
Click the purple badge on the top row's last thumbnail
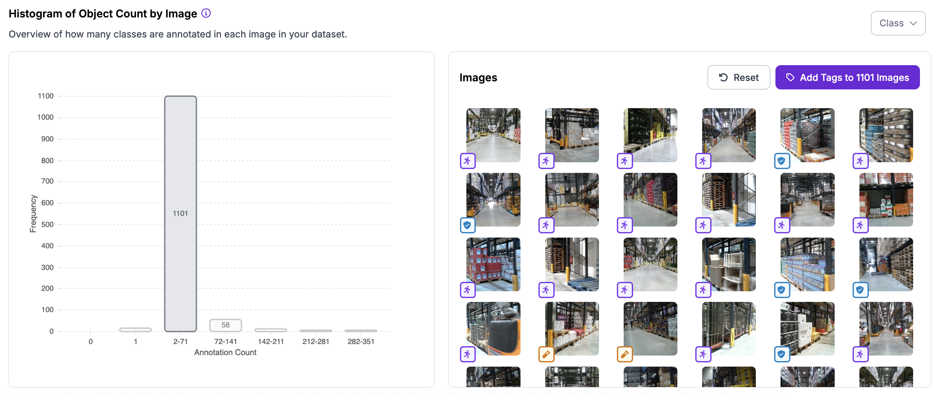(860, 161)
